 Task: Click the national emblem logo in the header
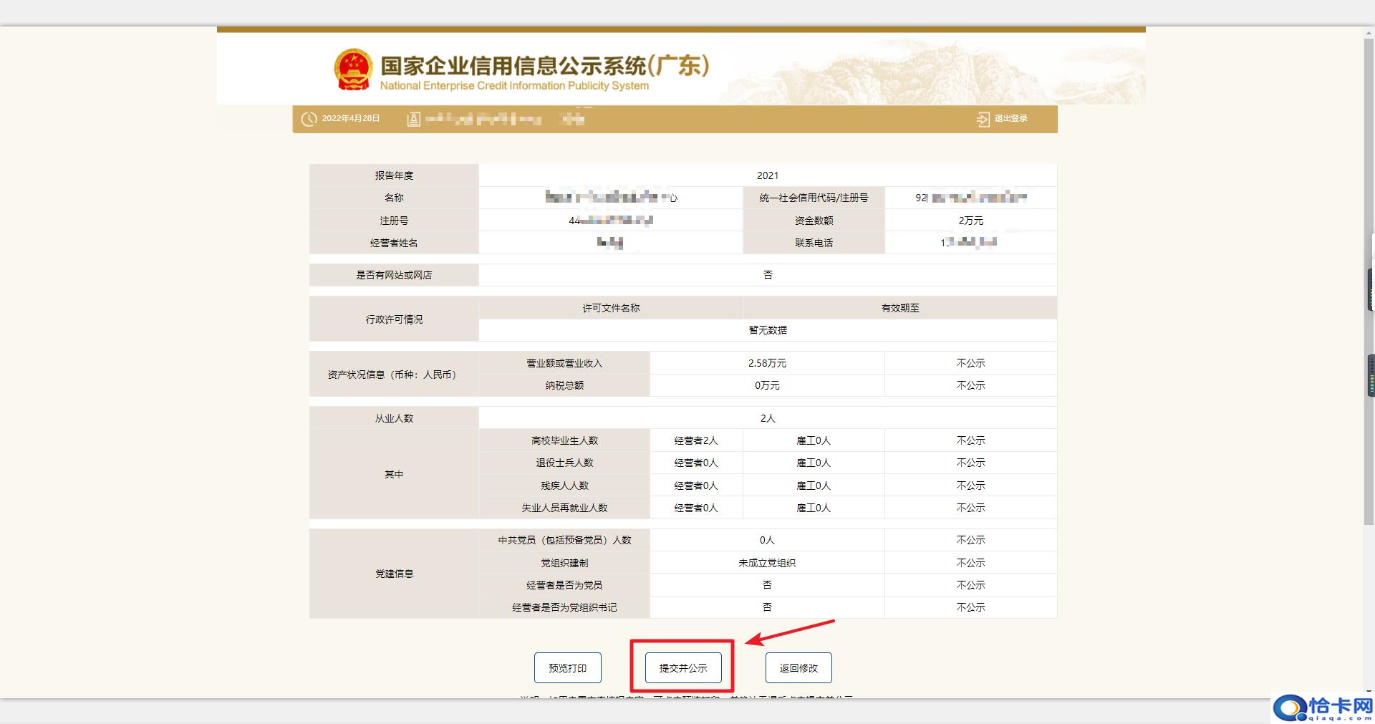[x=354, y=69]
